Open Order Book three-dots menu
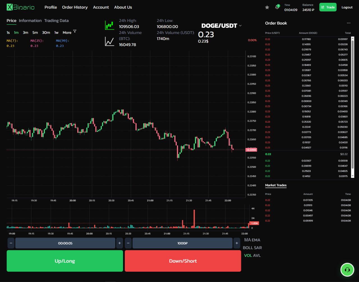The width and height of the screenshot is (359, 282). pyautogui.click(x=349, y=23)
